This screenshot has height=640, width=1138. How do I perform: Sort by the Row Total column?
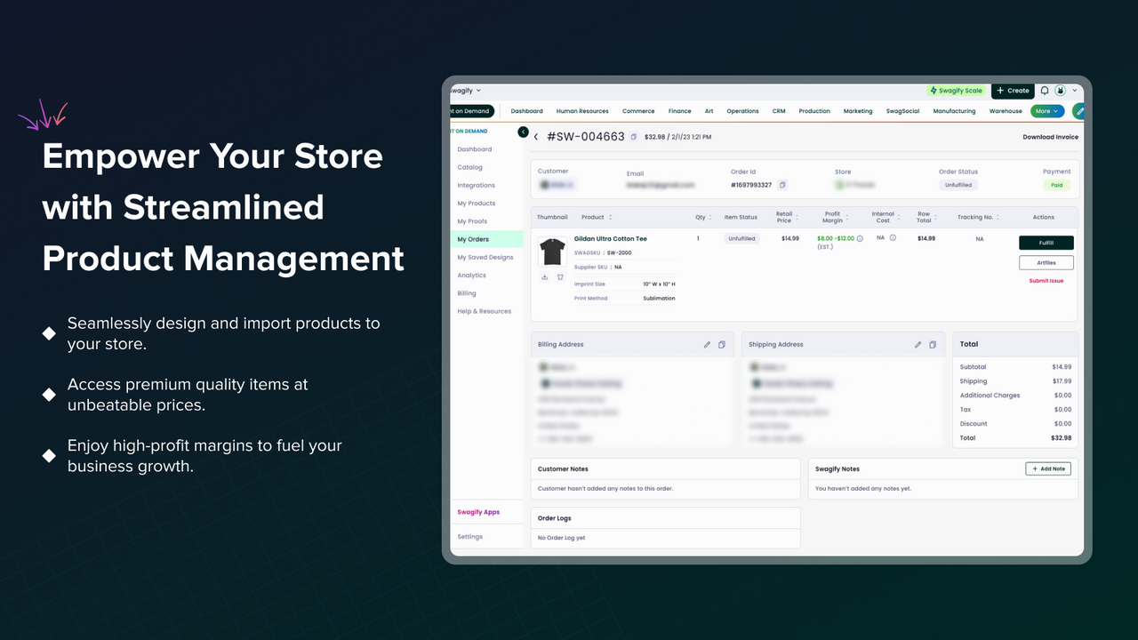coord(937,218)
